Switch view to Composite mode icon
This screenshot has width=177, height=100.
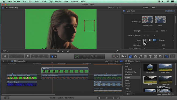[144, 40]
